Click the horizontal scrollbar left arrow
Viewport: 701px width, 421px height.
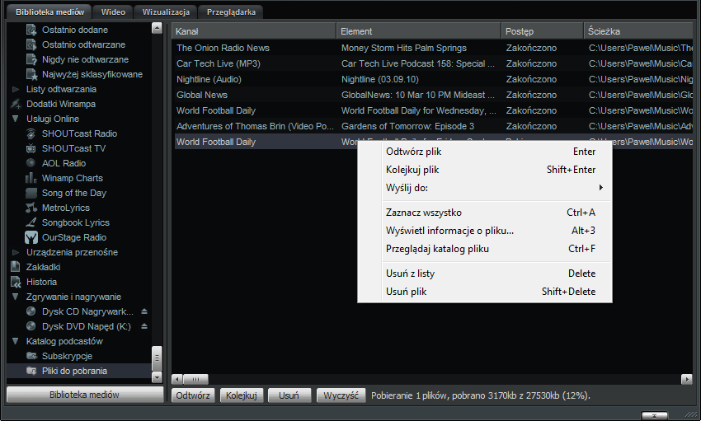coord(177,380)
